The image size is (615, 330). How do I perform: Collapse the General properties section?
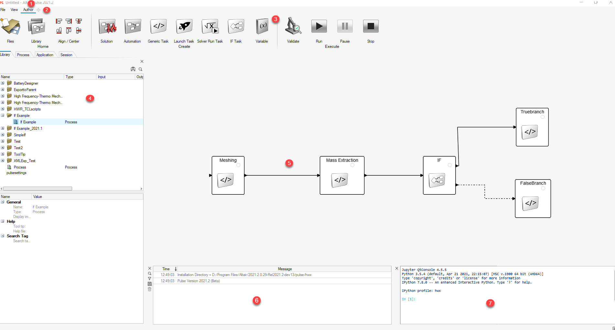click(x=3, y=202)
